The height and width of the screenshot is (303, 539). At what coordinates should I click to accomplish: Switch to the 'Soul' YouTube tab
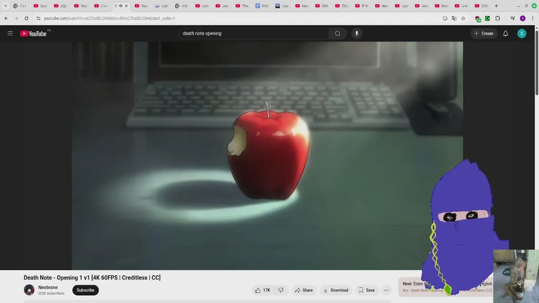tap(40, 6)
